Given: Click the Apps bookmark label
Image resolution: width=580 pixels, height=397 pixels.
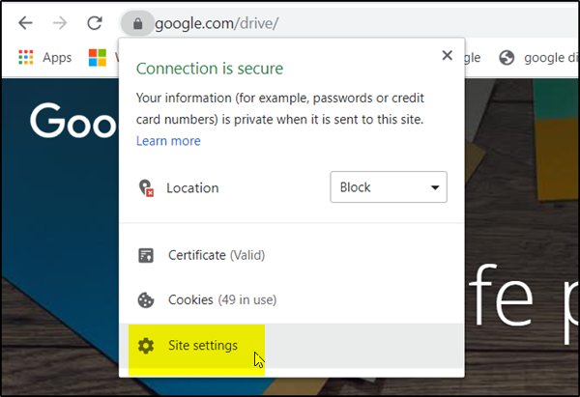Looking at the screenshot, I should (x=57, y=58).
